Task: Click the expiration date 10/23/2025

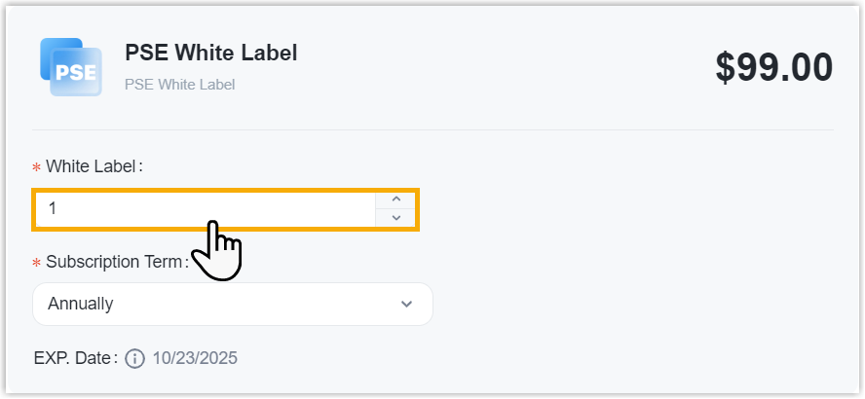Action: pyautogui.click(x=195, y=359)
